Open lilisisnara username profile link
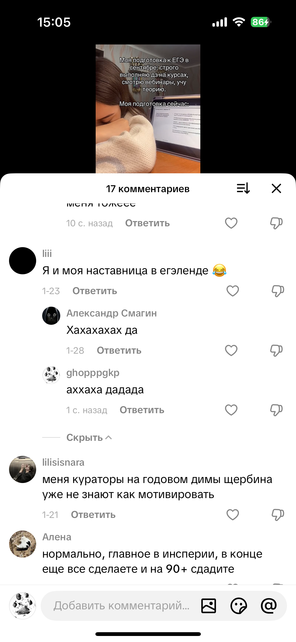296x642 pixels. 63,462
